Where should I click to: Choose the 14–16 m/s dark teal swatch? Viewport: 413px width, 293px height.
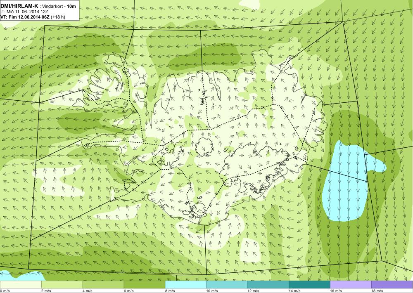[309, 285]
